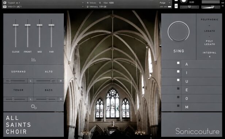Open the gear settings icon below voice sections
Viewport: 225px width, 139px height.
pos(34,106)
